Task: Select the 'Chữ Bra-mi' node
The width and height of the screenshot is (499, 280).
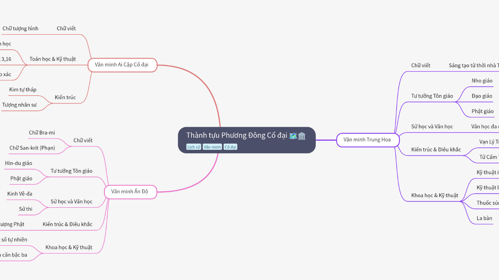Action: click(x=42, y=133)
